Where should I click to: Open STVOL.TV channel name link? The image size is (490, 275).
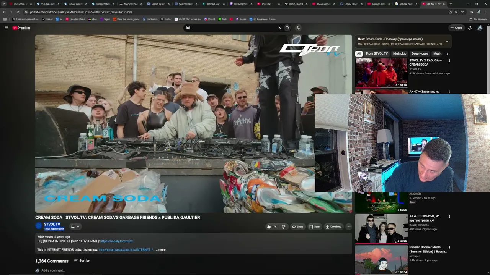click(52, 225)
